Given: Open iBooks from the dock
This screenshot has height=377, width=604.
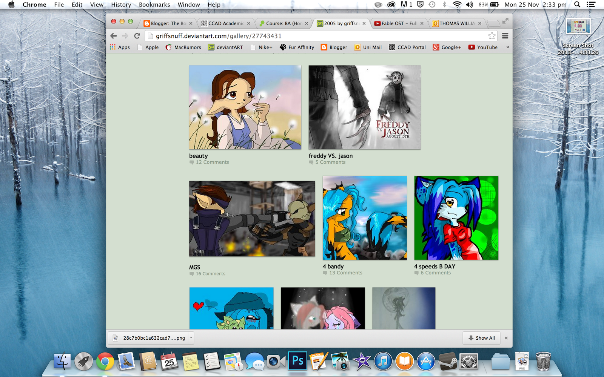Looking at the screenshot, I should pos(404,362).
